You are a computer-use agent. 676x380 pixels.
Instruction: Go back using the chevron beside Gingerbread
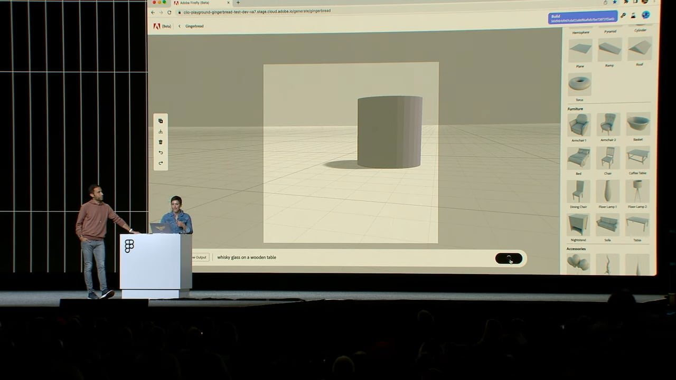point(179,26)
